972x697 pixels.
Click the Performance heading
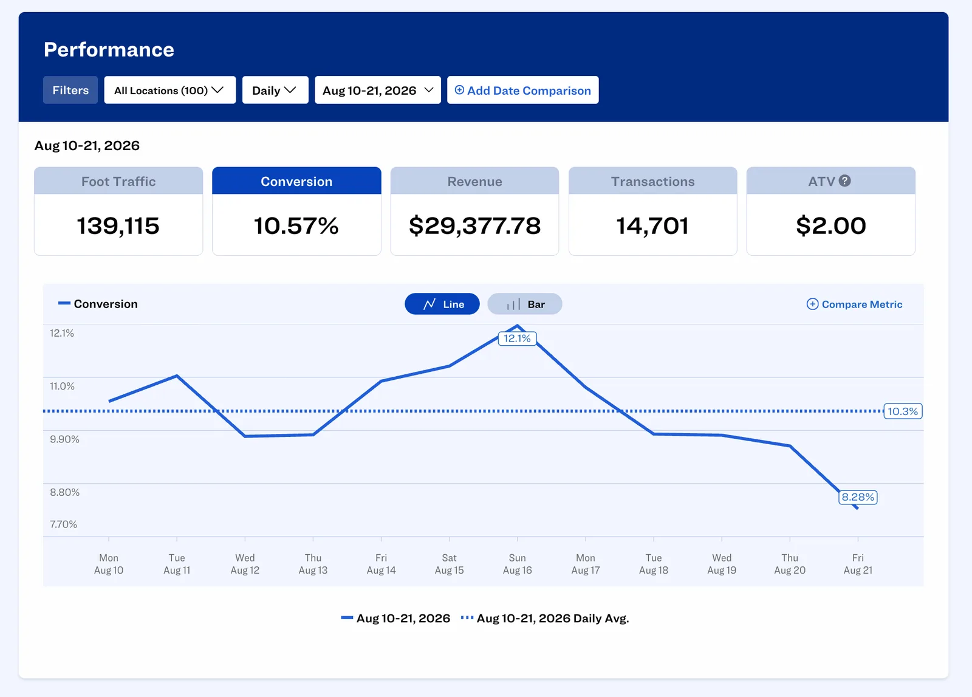pos(109,49)
